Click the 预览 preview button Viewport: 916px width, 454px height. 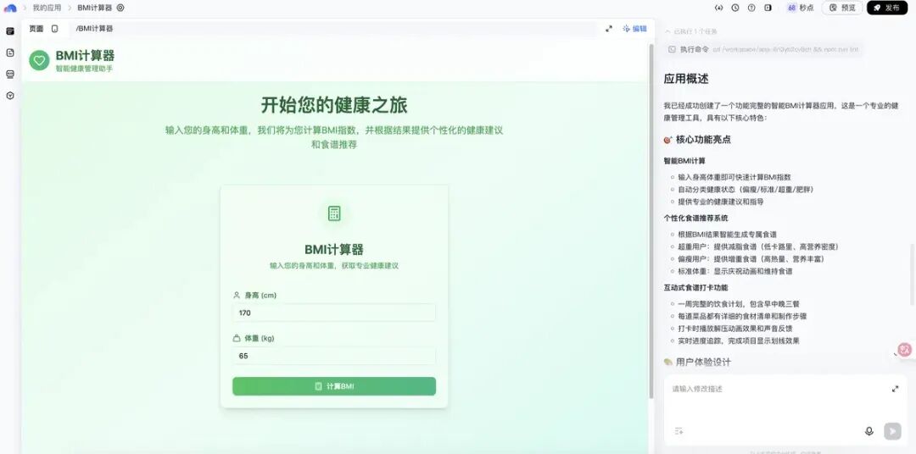842,8
